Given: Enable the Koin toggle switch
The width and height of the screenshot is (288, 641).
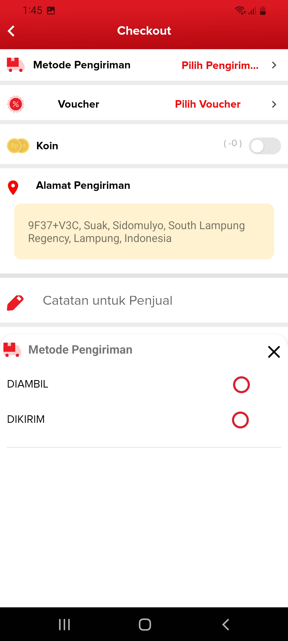Looking at the screenshot, I should [x=265, y=146].
